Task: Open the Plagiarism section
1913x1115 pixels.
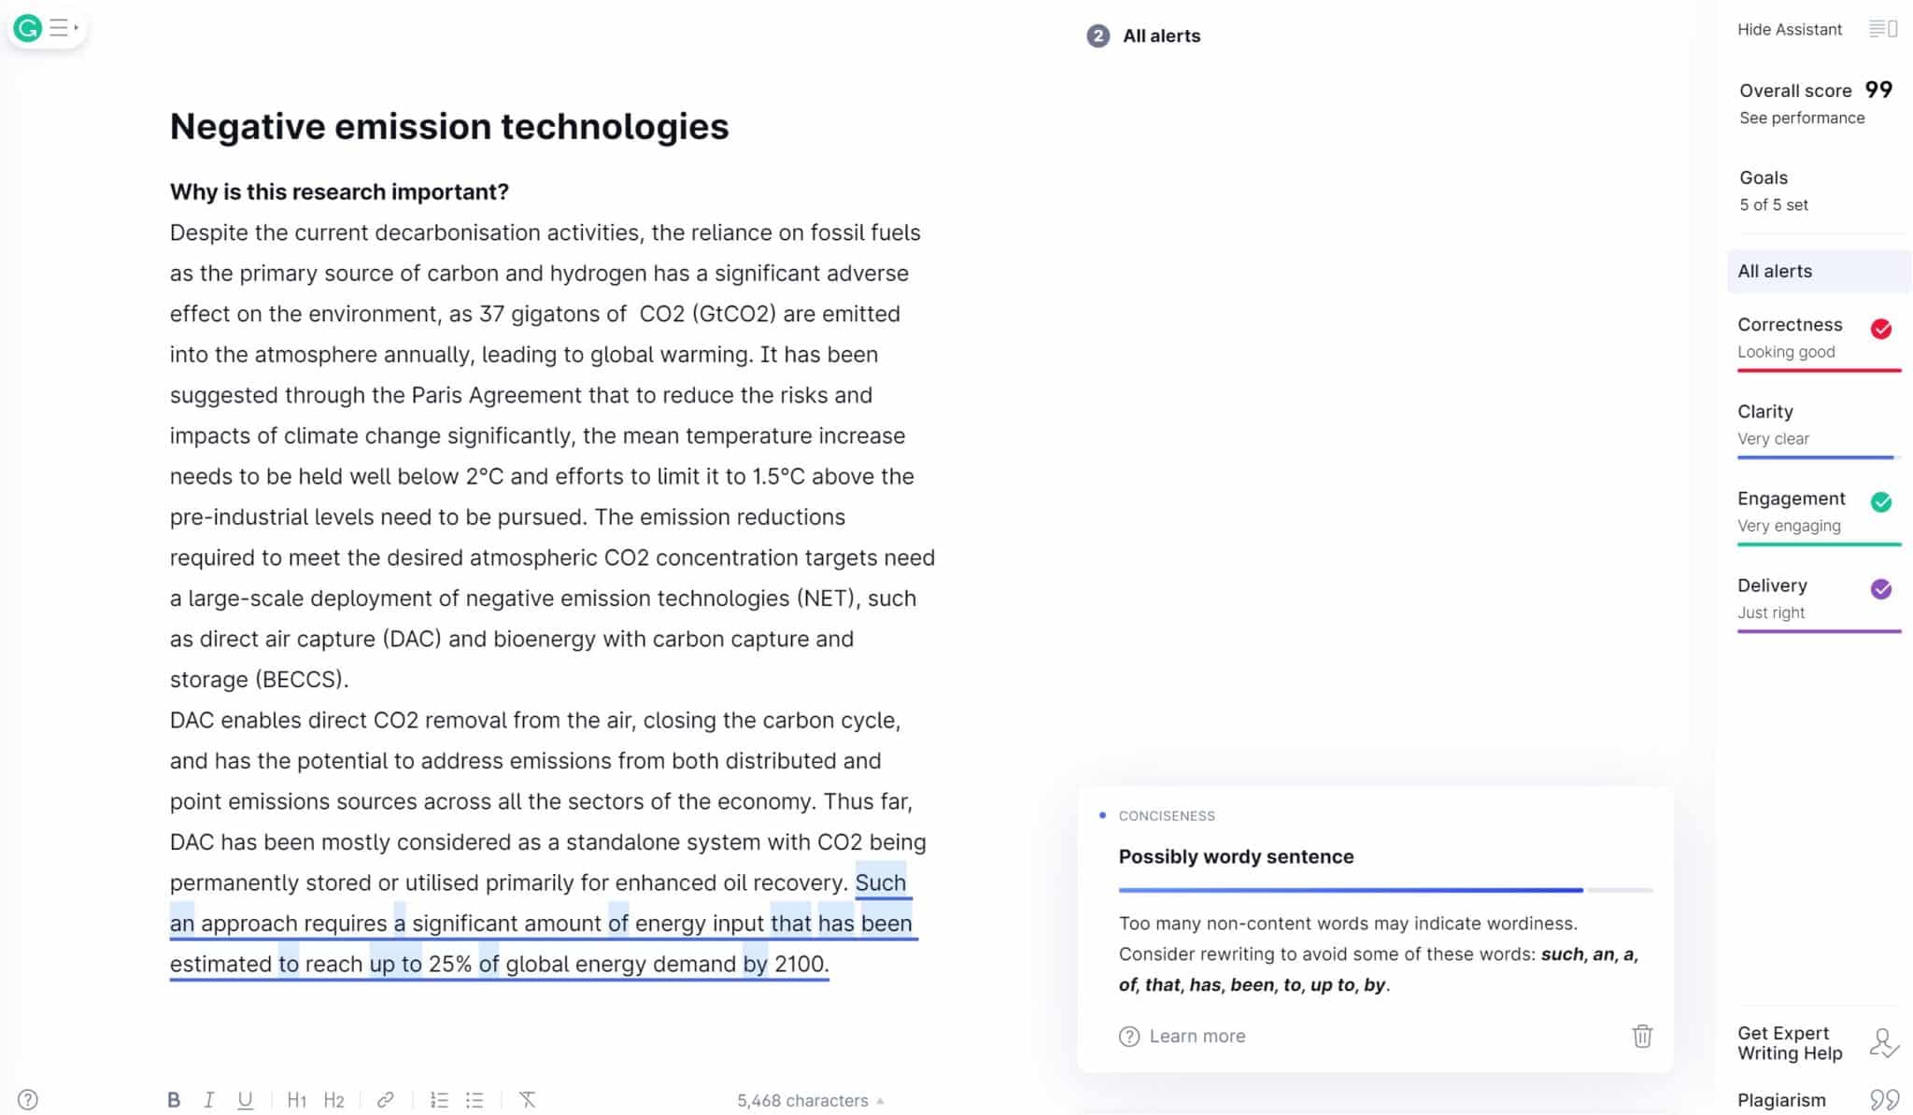Action: point(1782,1100)
